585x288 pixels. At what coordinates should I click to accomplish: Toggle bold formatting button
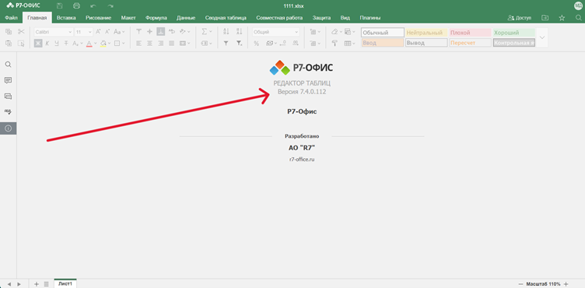[x=38, y=44]
